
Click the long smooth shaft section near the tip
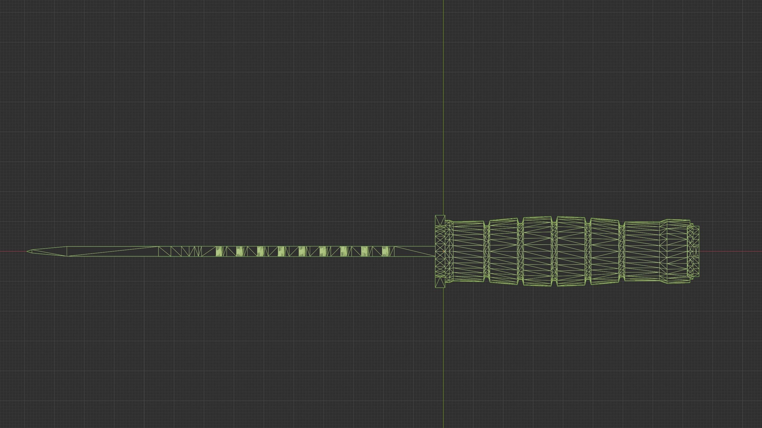coord(112,251)
